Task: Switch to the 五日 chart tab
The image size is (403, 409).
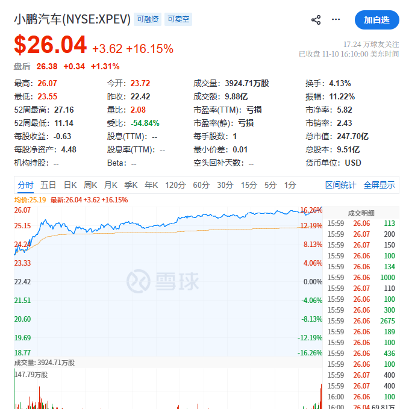Action: tap(48, 185)
